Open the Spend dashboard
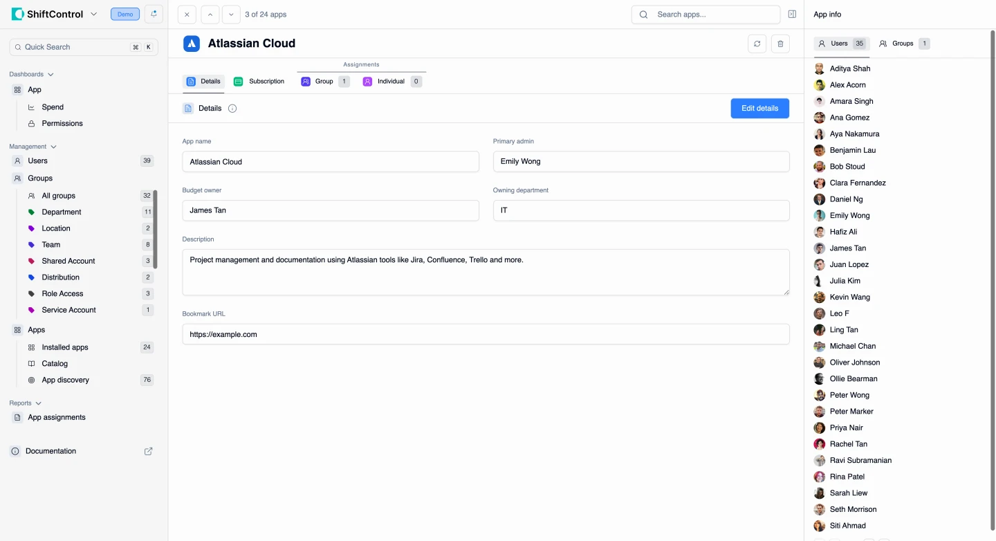996x541 pixels. (53, 107)
